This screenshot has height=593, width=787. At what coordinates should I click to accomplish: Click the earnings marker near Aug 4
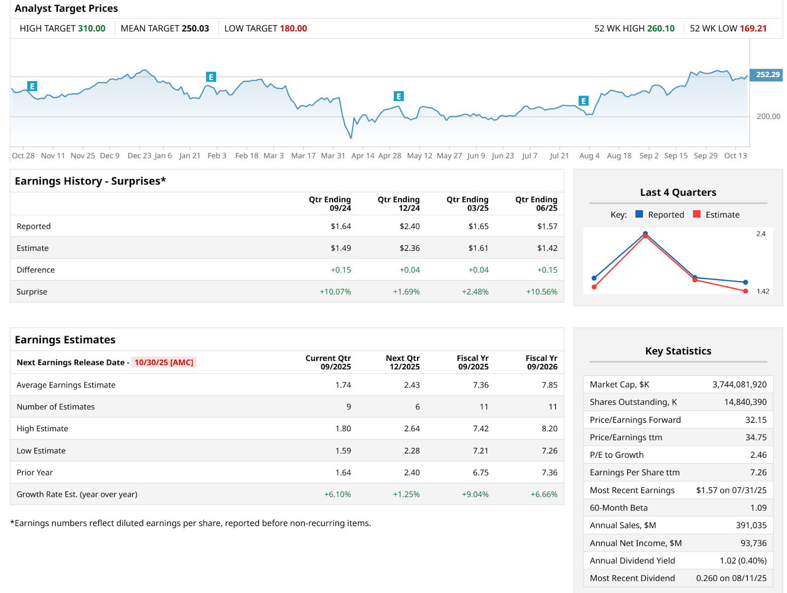pos(583,101)
